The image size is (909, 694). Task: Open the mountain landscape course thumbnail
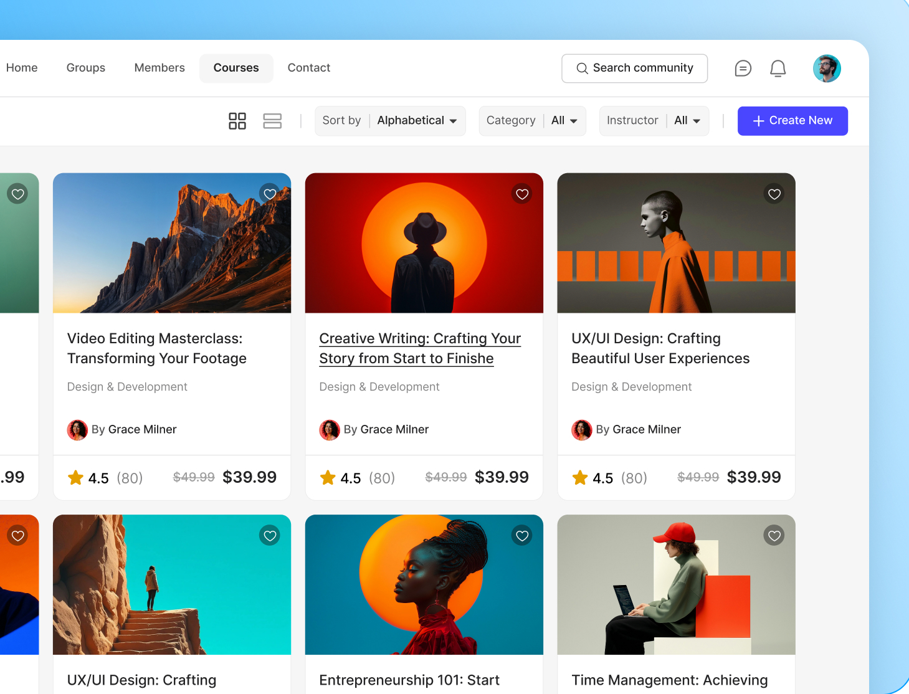tap(172, 243)
